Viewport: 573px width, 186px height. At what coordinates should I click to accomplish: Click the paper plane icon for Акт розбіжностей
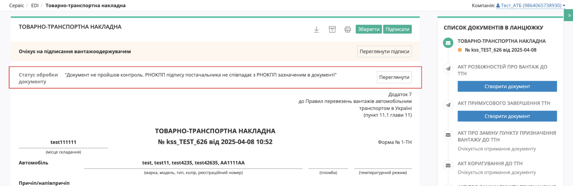(x=448, y=69)
